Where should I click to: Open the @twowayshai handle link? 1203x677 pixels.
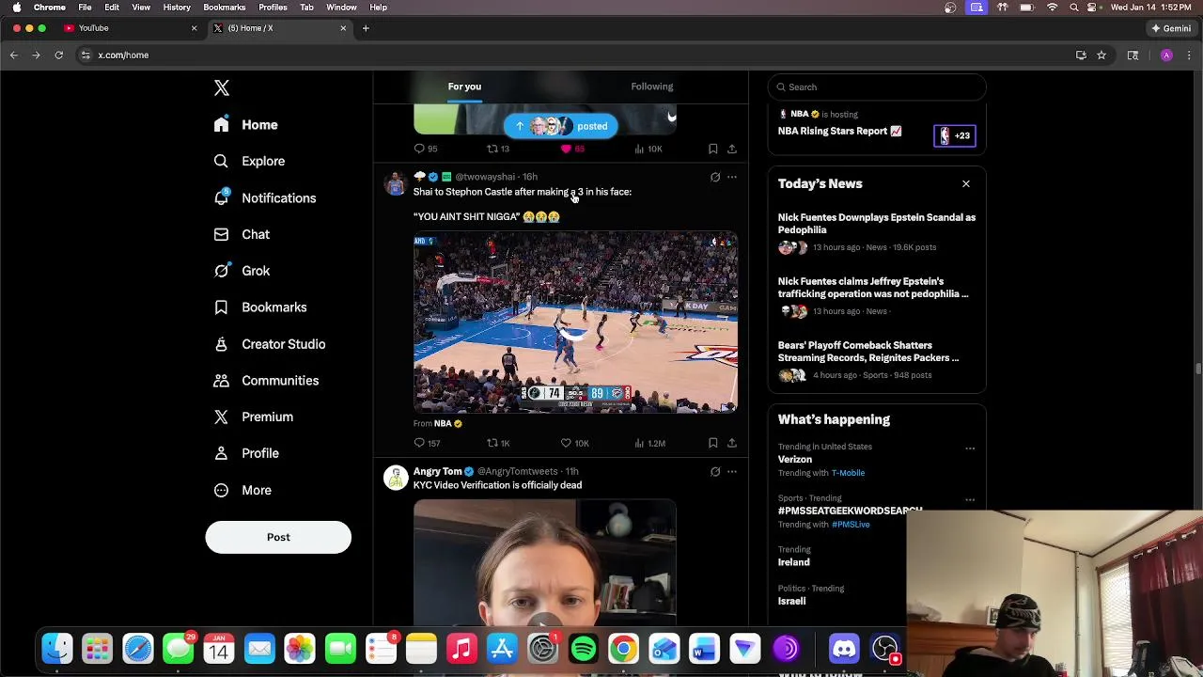click(x=485, y=177)
